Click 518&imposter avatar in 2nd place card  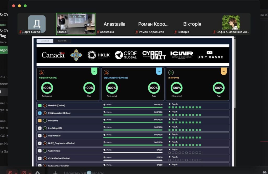106,72
